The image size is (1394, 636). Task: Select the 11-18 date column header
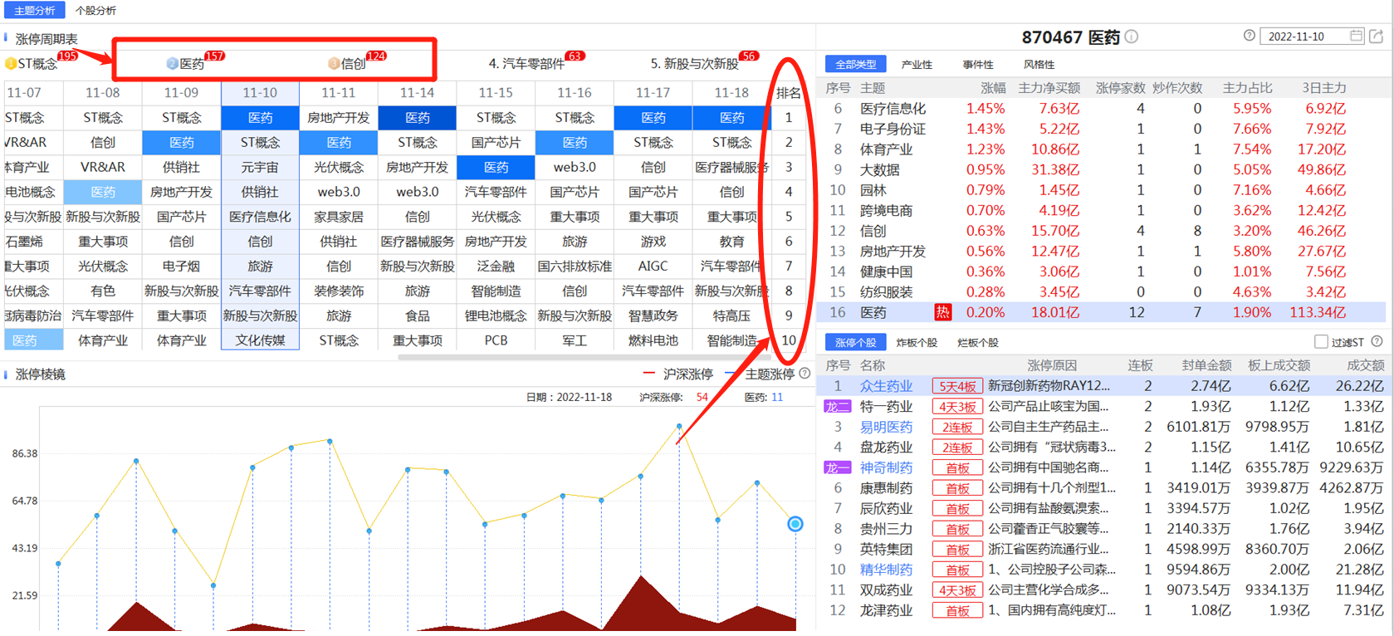(x=731, y=93)
